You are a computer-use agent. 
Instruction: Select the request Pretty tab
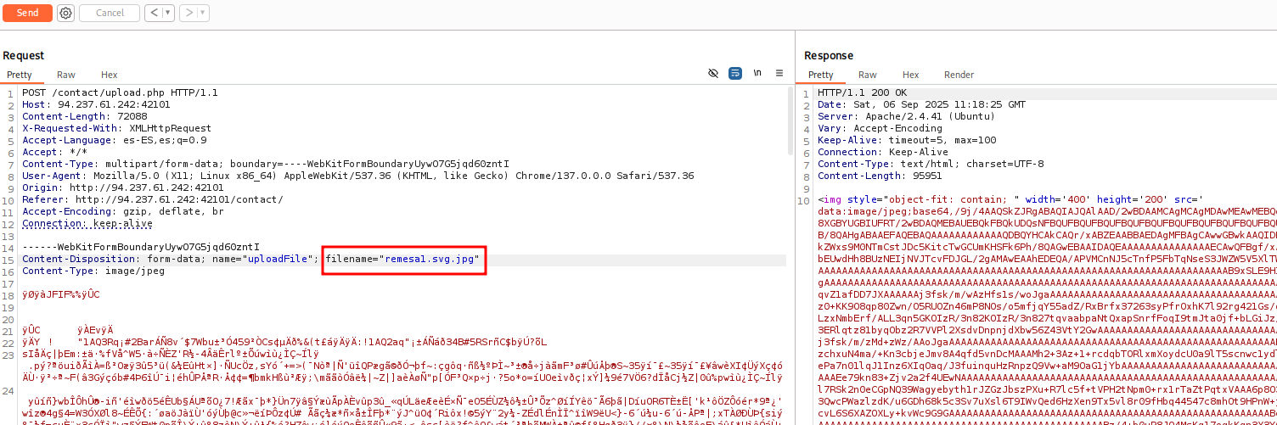coord(20,75)
